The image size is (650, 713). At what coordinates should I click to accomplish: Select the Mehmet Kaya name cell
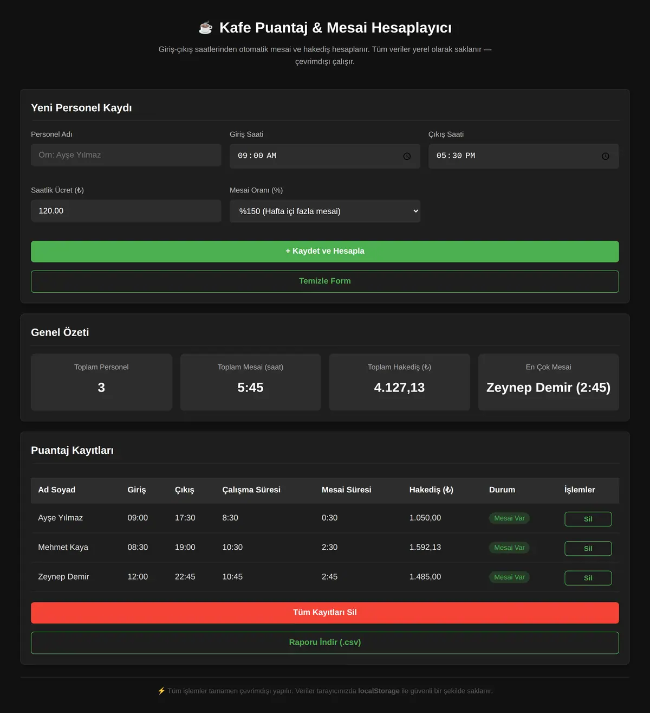click(x=63, y=547)
